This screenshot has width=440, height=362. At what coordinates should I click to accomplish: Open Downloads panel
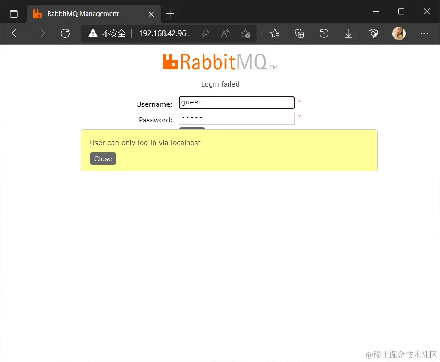click(x=348, y=33)
